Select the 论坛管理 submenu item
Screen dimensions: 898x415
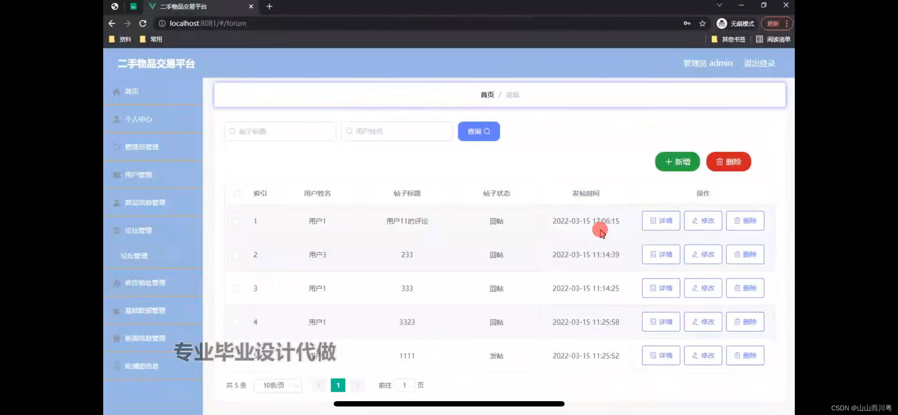[x=153, y=256]
